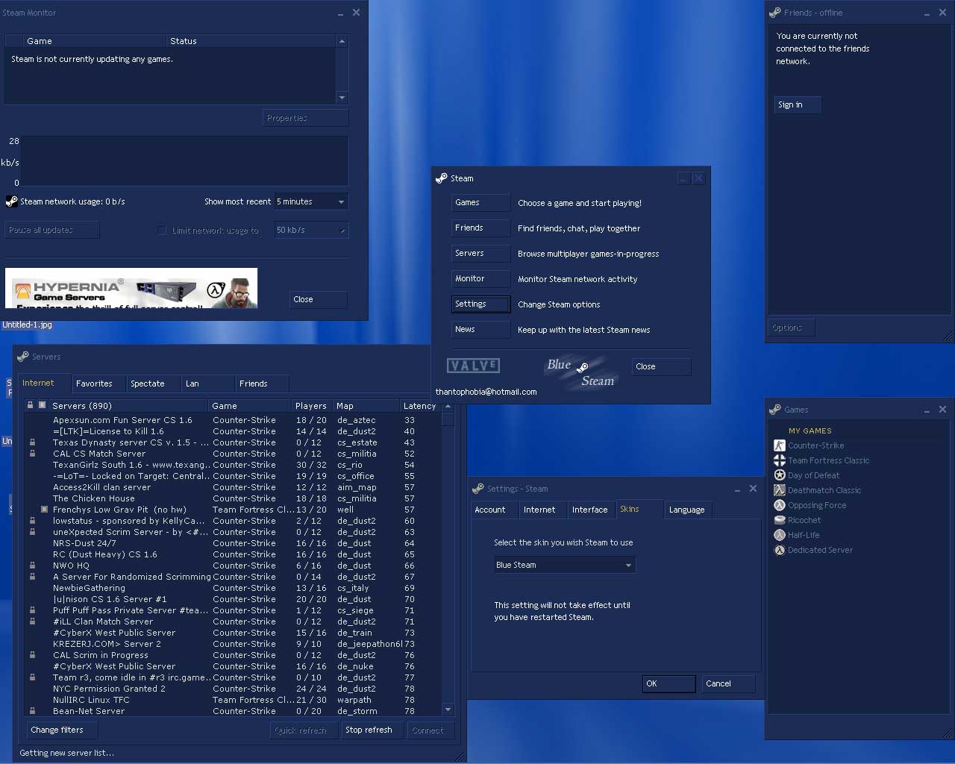Sort by Servers (890) name column
The width and height of the screenshot is (955, 764).
point(128,406)
